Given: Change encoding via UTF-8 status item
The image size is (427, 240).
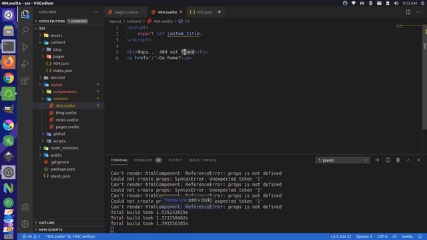Looking at the screenshot, I should tap(382, 237).
